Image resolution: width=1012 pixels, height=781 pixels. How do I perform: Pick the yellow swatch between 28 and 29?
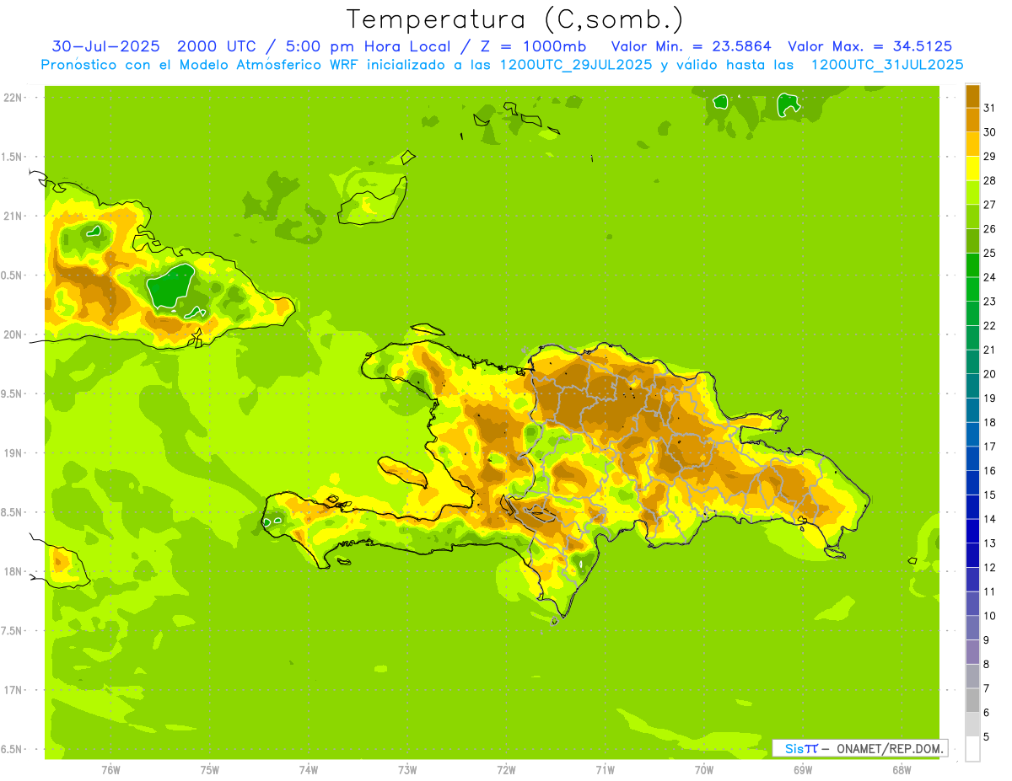pyautogui.click(x=972, y=169)
